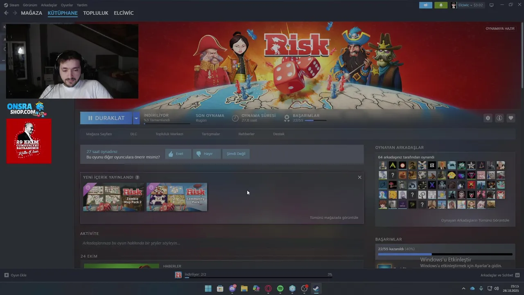Click the 27,8 saat play time text
The width and height of the screenshot is (524, 295).
point(249,120)
